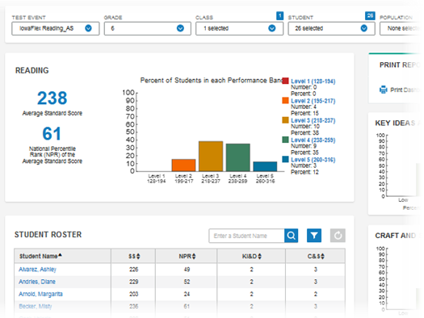Image resolution: width=424 pixels, height=318 pixels.
Task: Open student Becker, Misty
Action: pos(36,307)
